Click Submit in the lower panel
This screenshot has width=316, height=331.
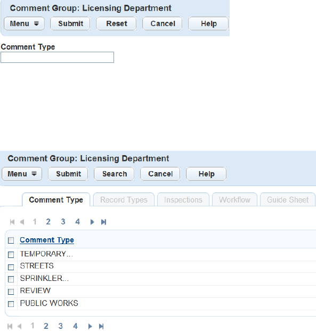(68, 174)
